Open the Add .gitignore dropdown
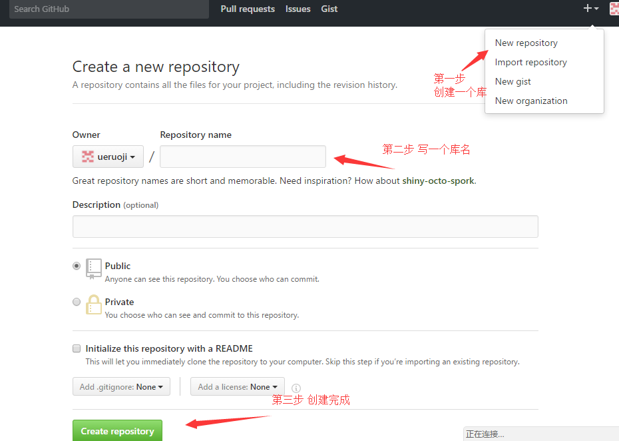This screenshot has width=619, height=441. tap(121, 386)
